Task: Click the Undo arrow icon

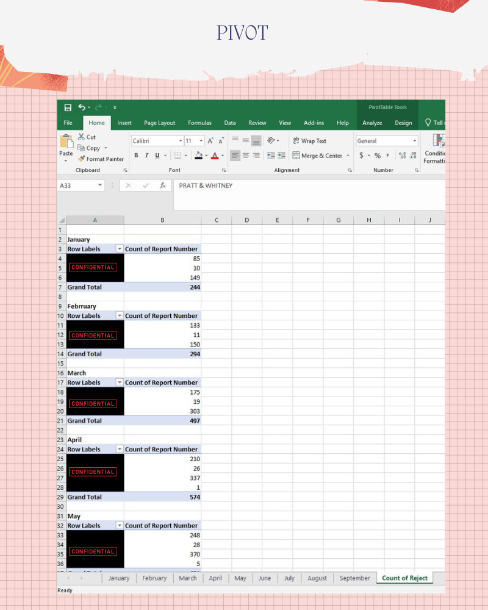Action: click(81, 107)
